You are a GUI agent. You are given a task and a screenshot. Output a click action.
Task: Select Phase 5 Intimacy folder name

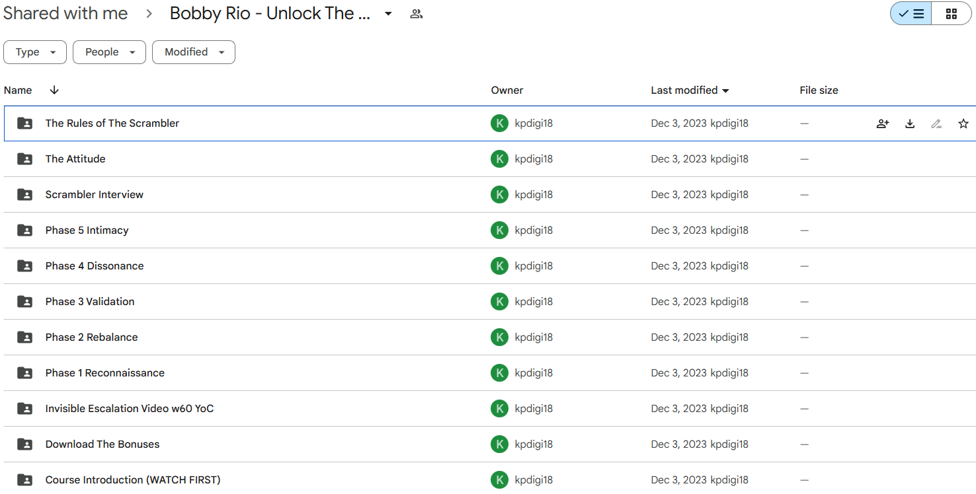(87, 230)
